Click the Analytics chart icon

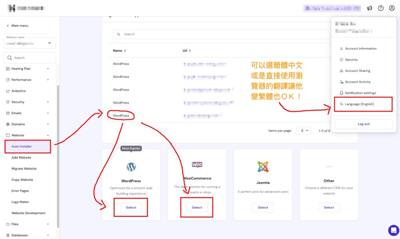[x=8, y=91]
